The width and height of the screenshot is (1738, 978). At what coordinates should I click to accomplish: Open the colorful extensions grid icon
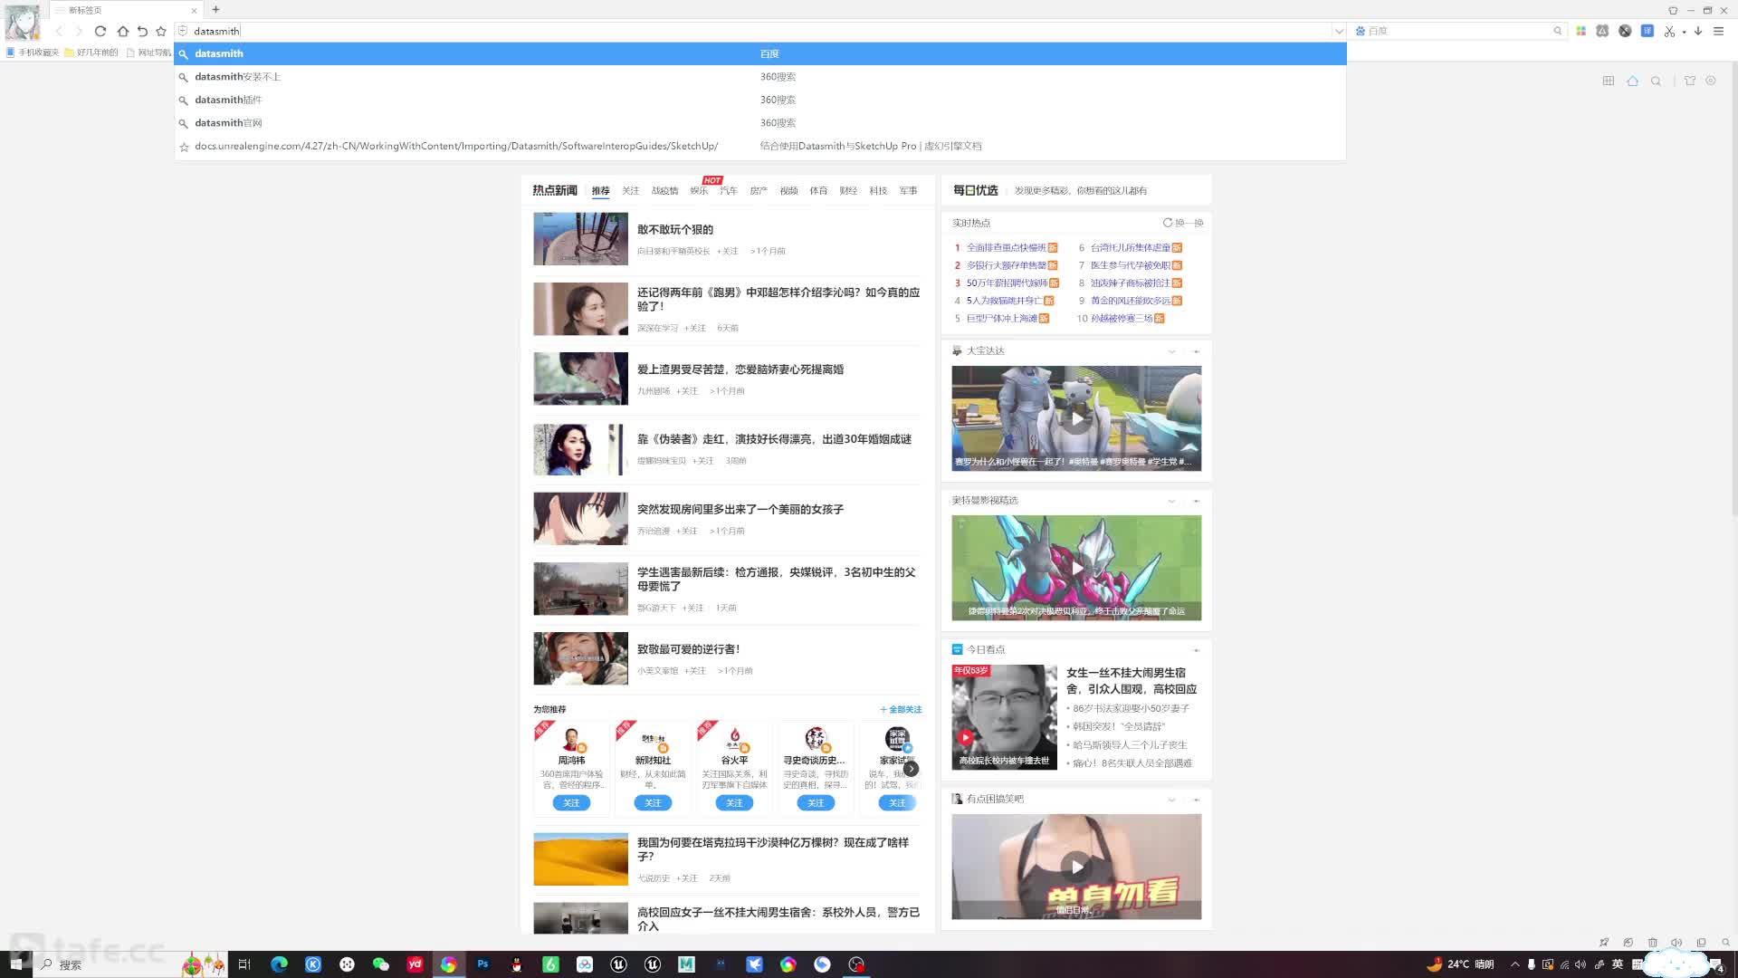tap(1580, 31)
